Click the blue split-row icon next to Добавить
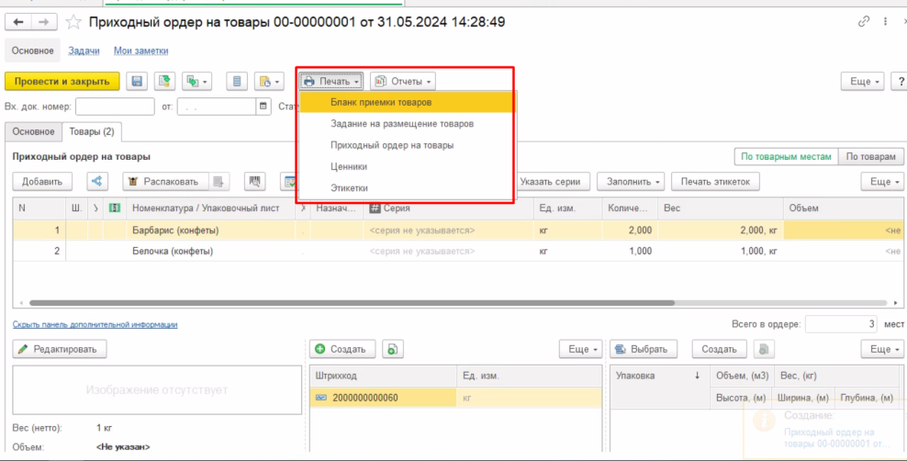907x461 pixels. [98, 182]
